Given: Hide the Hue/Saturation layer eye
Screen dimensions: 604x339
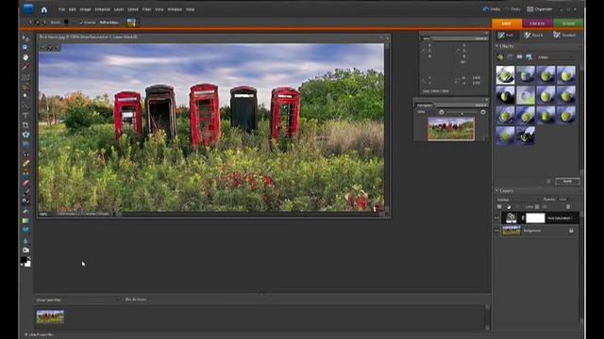Looking at the screenshot, I should 497,218.
